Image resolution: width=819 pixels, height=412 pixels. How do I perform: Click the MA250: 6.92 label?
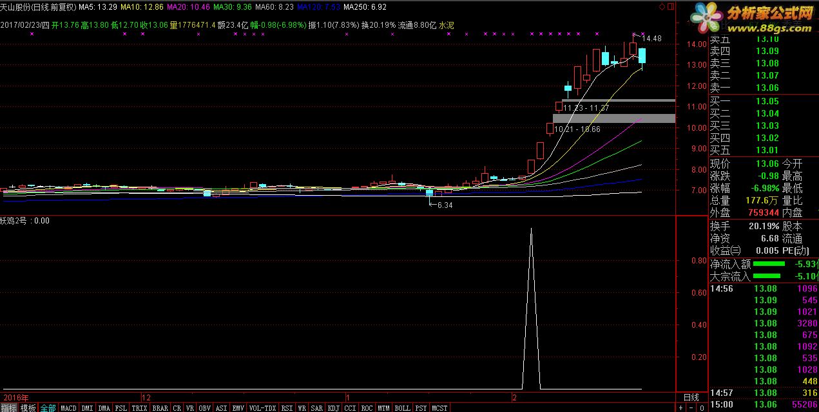click(365, 7)
